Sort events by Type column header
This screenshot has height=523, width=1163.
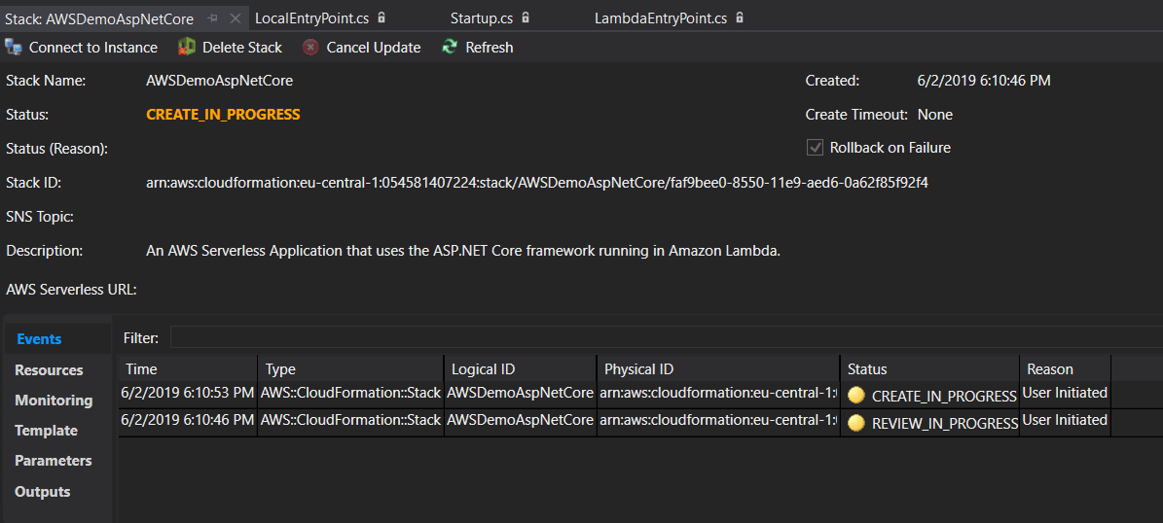tap(350, 368)
